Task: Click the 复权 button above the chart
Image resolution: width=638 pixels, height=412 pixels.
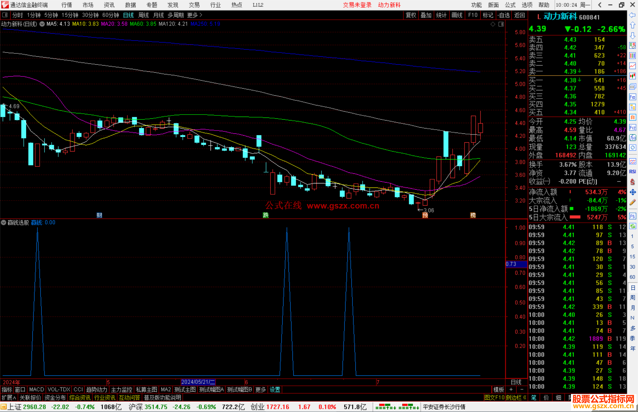Action: click(x=411, y=15)
